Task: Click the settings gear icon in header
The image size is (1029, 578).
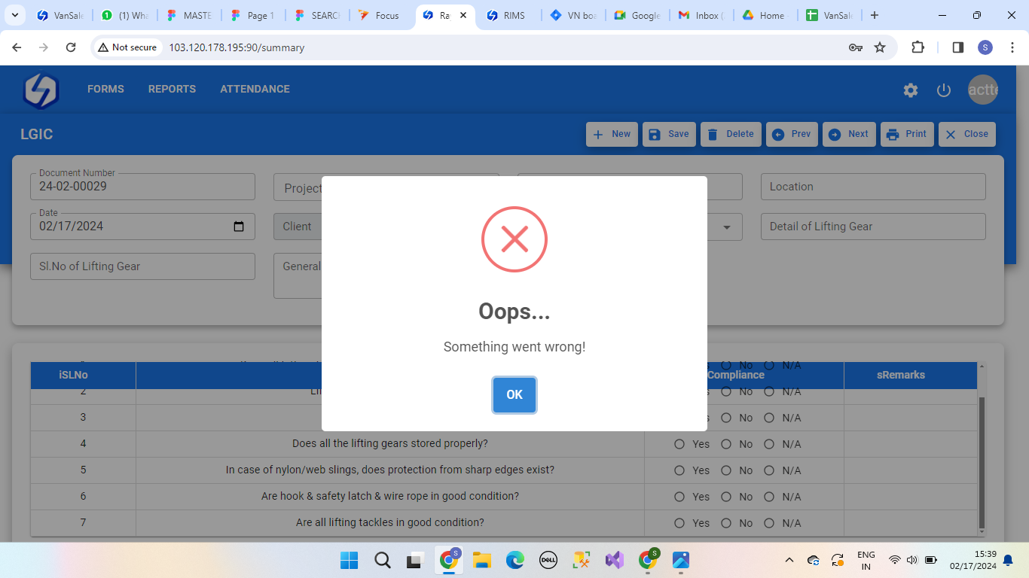Action: tap(911, 90)
